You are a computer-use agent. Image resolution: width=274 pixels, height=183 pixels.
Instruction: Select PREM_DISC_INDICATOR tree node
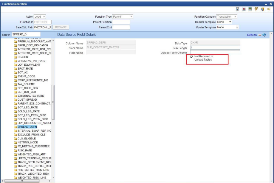[33, 45]
